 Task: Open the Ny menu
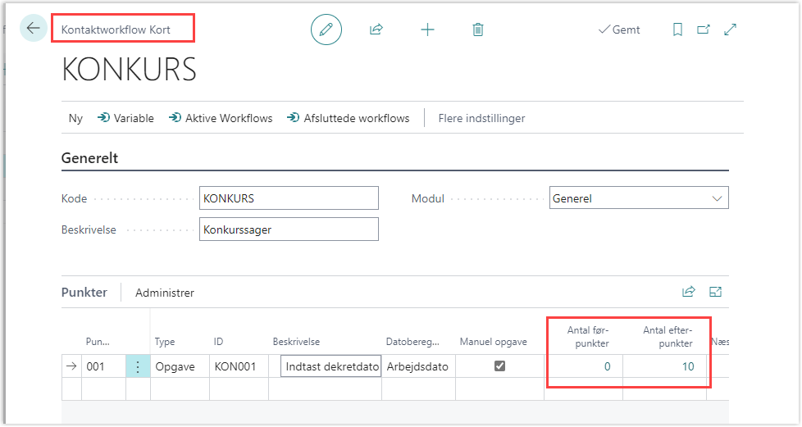pos(75,118)
